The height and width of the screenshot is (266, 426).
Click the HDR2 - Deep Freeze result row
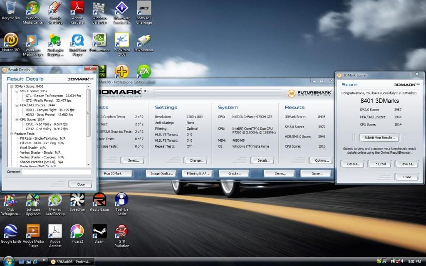coord(49,115)
